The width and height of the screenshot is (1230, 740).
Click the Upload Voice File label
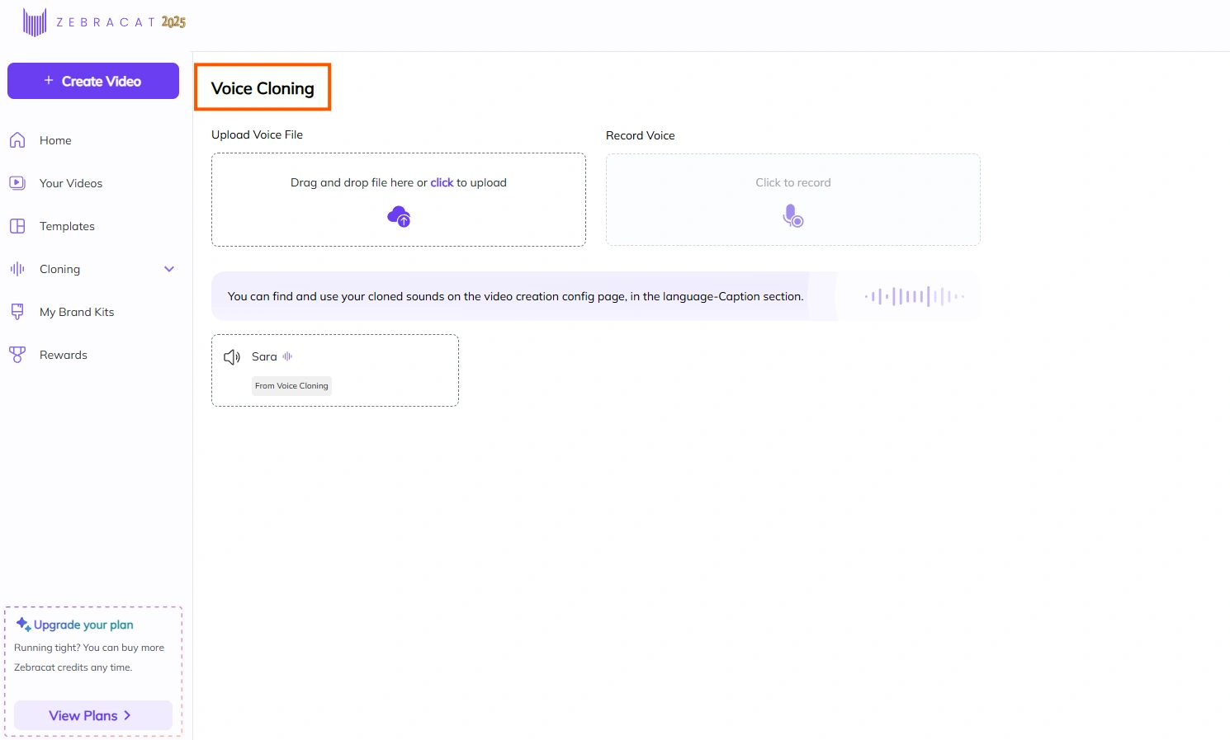click(x=257, y=134)
